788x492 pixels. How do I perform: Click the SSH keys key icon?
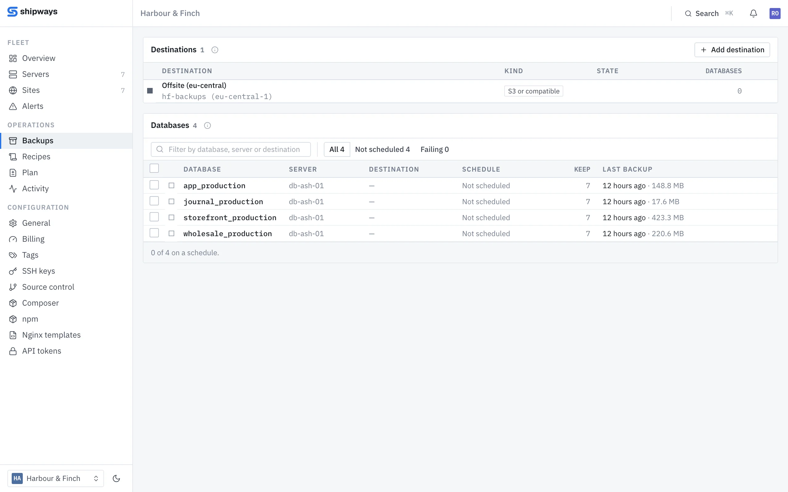click(x=13, y=271)
